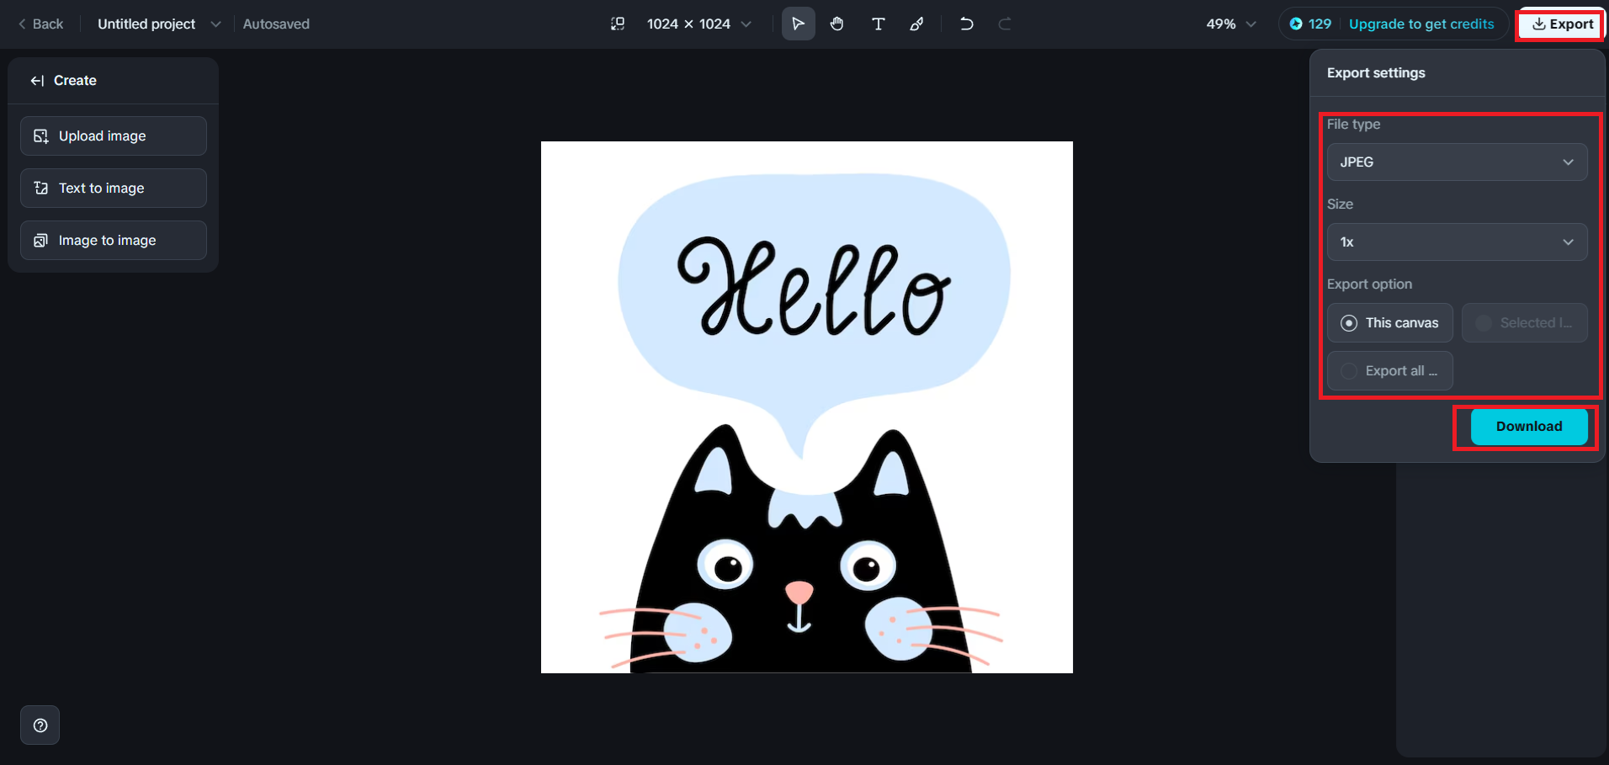
Task: Open the JPEG file type dropdown
Action: pos(1457,162)
